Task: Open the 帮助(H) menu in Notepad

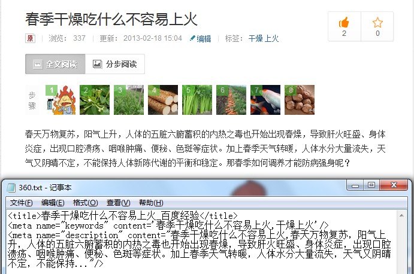Action: click(151, 203)
